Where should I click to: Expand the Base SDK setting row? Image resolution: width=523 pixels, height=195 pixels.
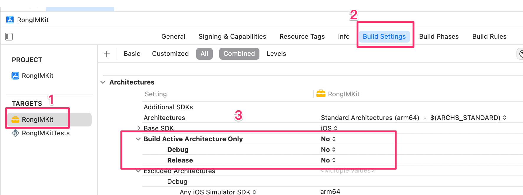[139, 128]
